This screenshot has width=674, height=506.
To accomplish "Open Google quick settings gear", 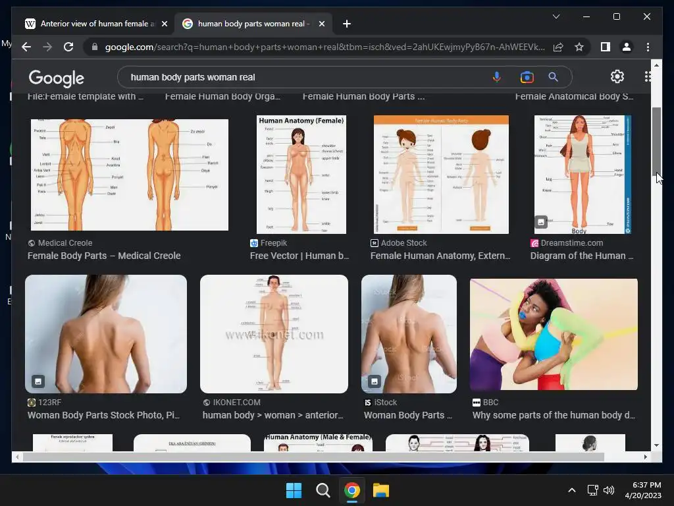I will coord(617,76).
